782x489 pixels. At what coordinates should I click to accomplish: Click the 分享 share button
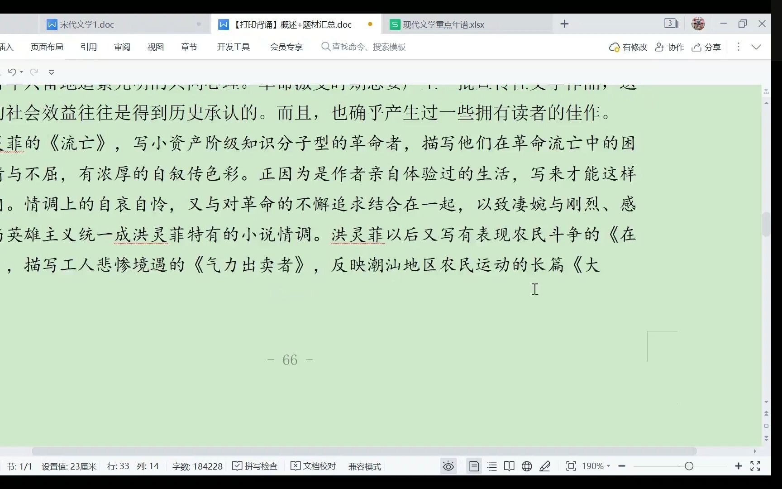706,47
